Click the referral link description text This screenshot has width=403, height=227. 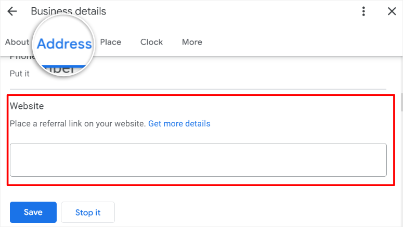[x=78, y=124]
